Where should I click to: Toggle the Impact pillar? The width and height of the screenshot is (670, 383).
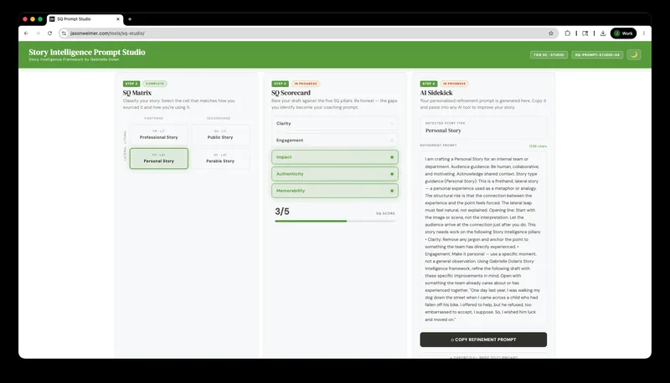click(334, 157)
